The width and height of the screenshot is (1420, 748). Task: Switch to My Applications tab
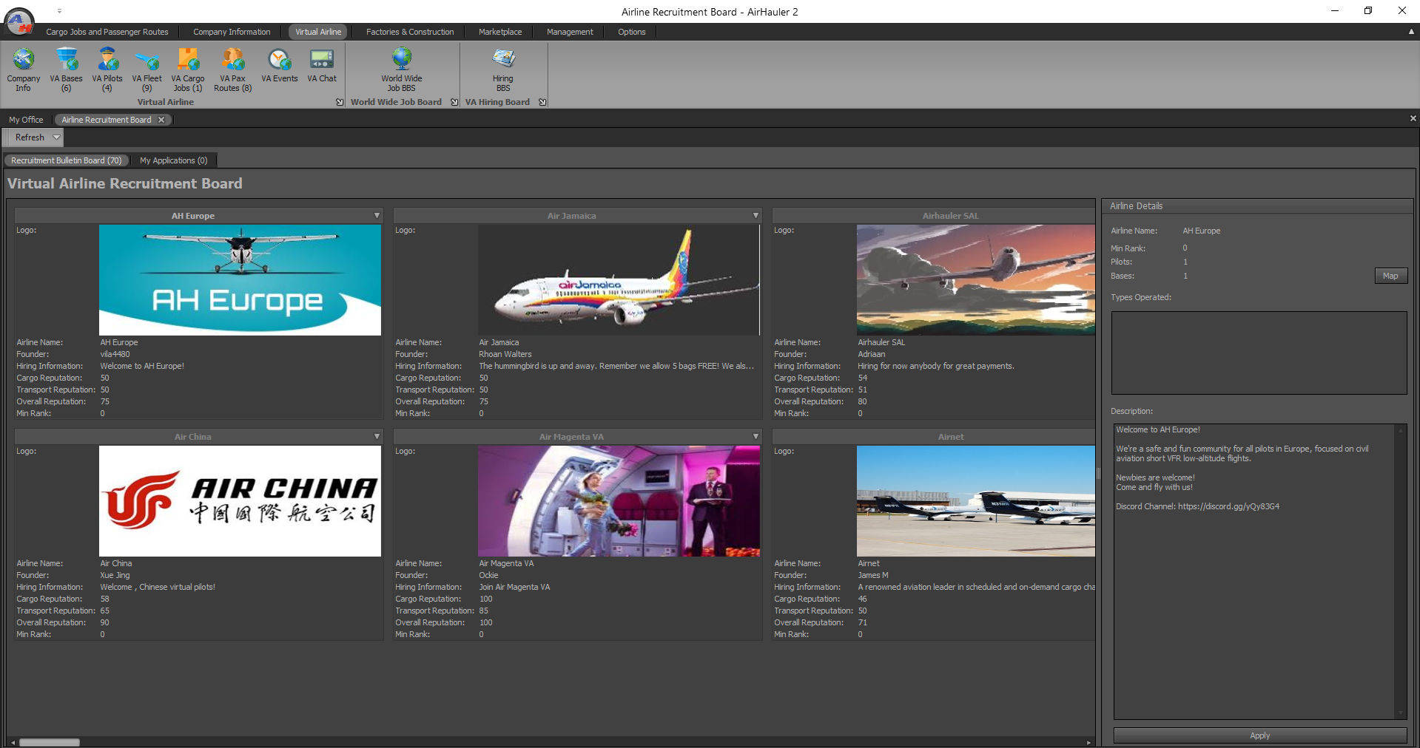(x=173, y=160)
